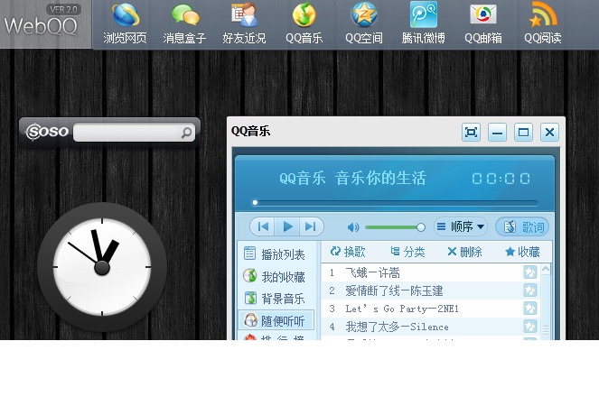Click the 分类 category button
Screen dimensions: 599x415
coord(407,252)
